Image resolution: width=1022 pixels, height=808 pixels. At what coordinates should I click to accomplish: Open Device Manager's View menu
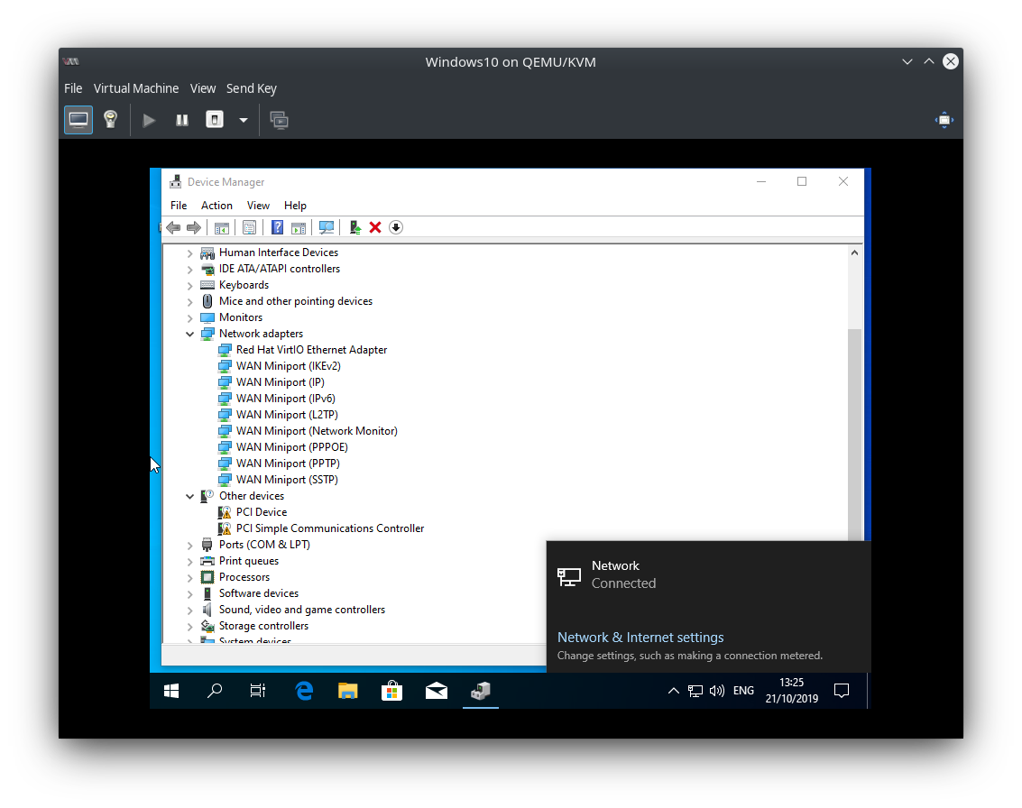[258, 206]
